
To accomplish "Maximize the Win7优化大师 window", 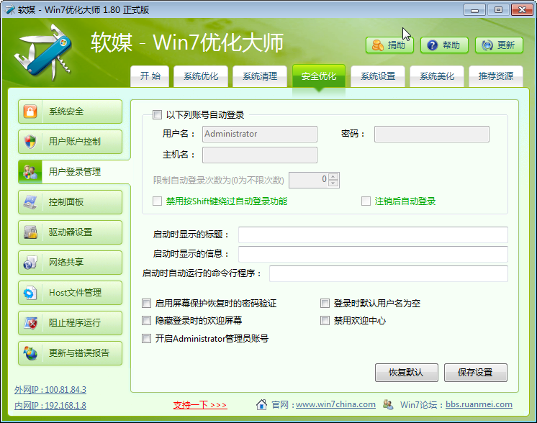I will pos(498,10).
